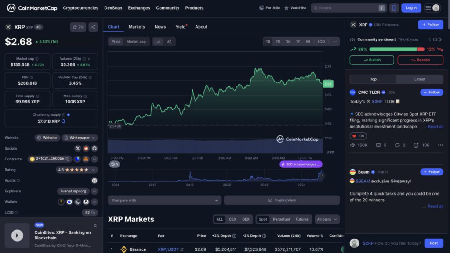Image resolution: width=450 pixels, height=253 pixels.
Task: Click the Bullish sentiment button
Action: (371, 59)
